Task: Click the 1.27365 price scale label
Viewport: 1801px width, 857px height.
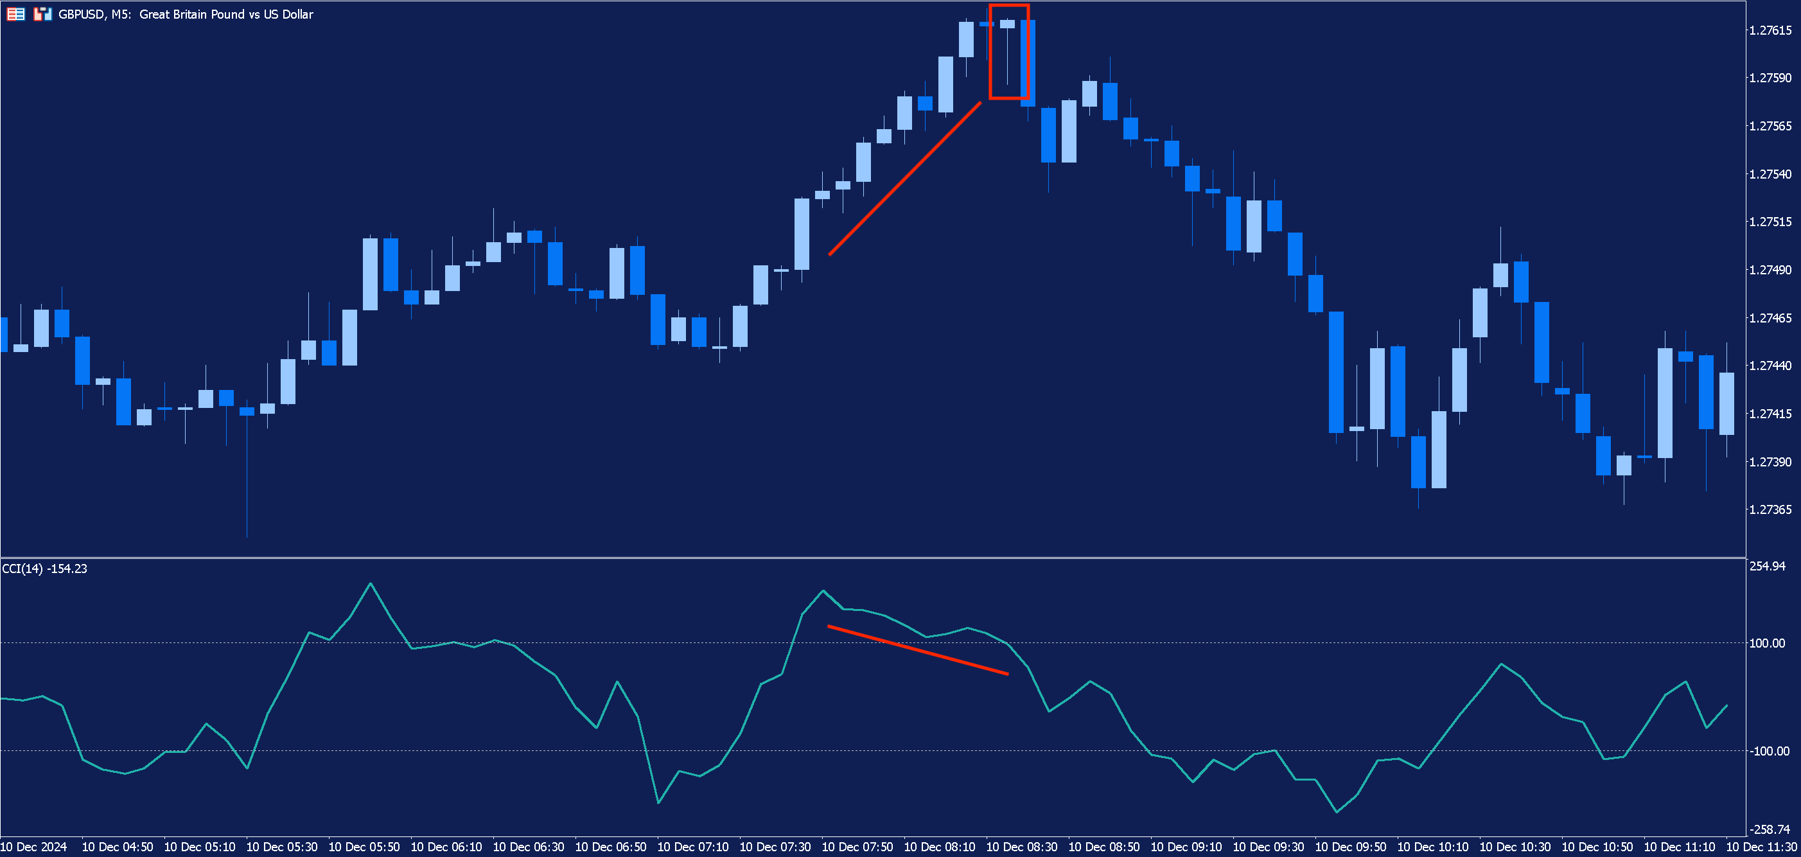Action: coord(1770,509)
